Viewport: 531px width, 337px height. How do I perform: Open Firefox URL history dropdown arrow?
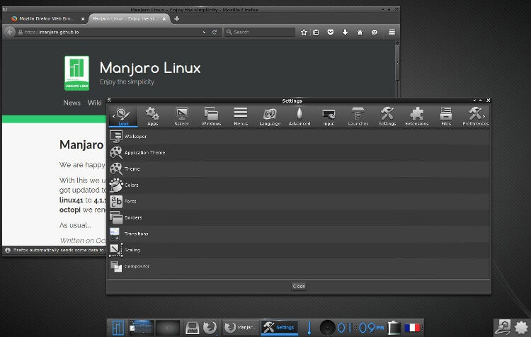pyautogui.click(x=204, y=32)
